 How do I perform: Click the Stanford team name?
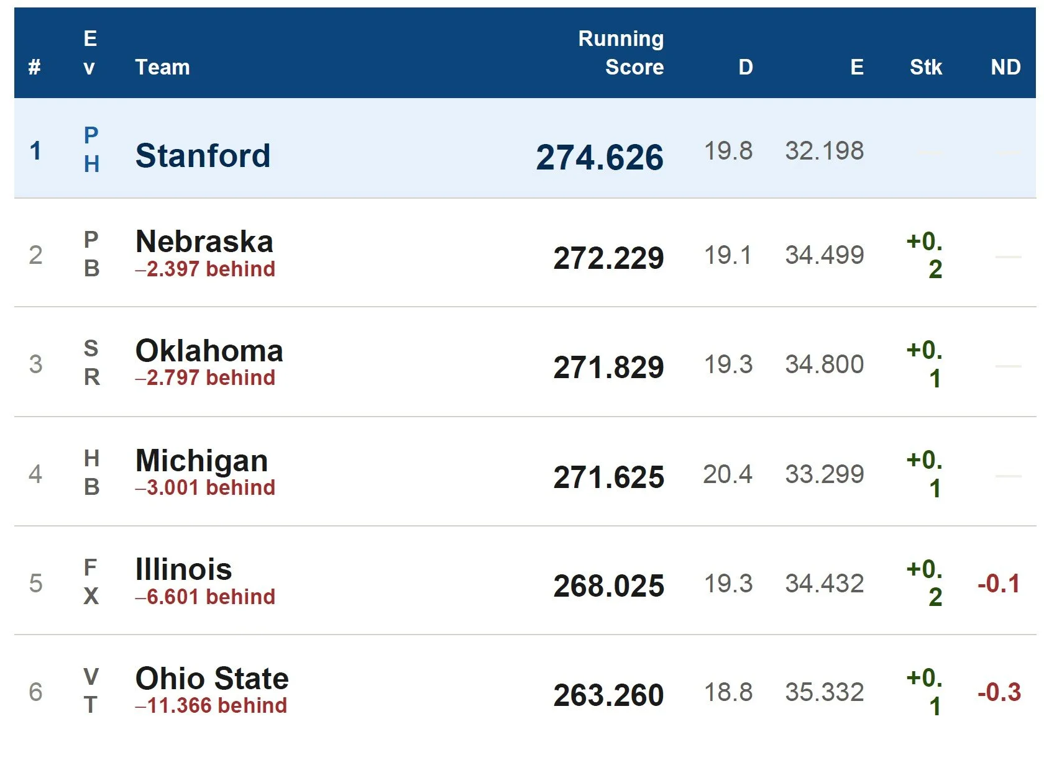[203, 155]
